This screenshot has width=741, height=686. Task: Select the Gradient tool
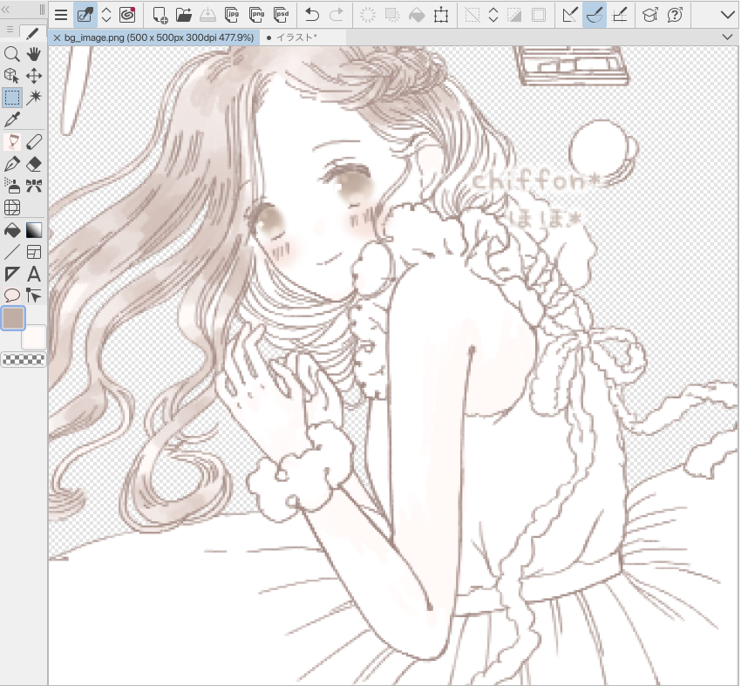[x=34, y=230]
